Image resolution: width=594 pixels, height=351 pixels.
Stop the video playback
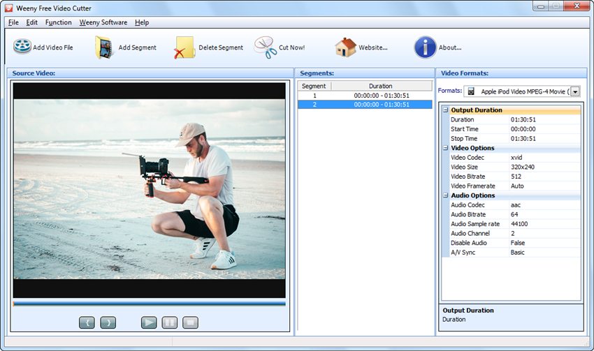click(x=190, y=322)
